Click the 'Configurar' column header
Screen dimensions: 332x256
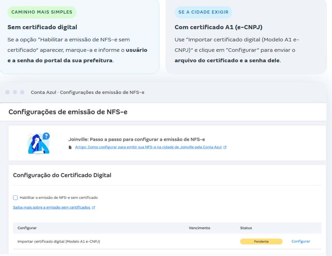point(27,228)
